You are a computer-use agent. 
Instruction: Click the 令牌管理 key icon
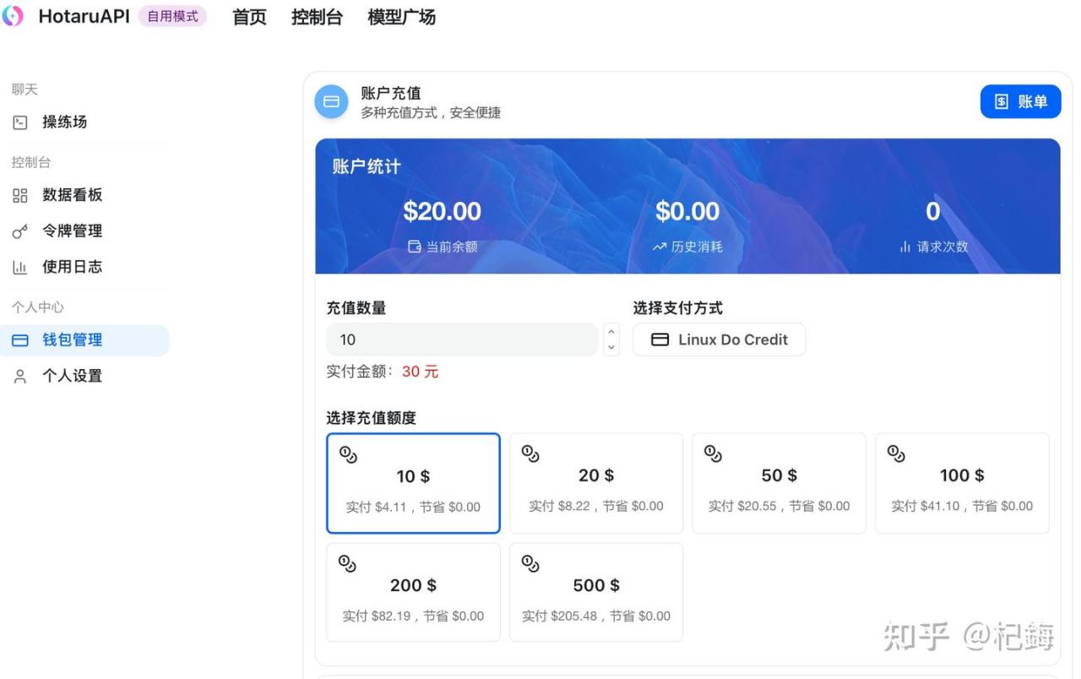point(20,231)
